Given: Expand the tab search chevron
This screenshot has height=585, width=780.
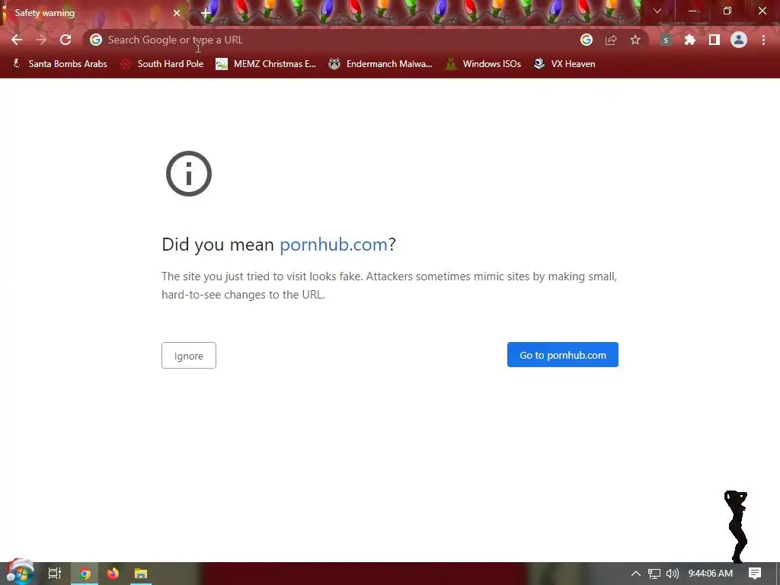Looking at the screenshot, I should (657, 11).
